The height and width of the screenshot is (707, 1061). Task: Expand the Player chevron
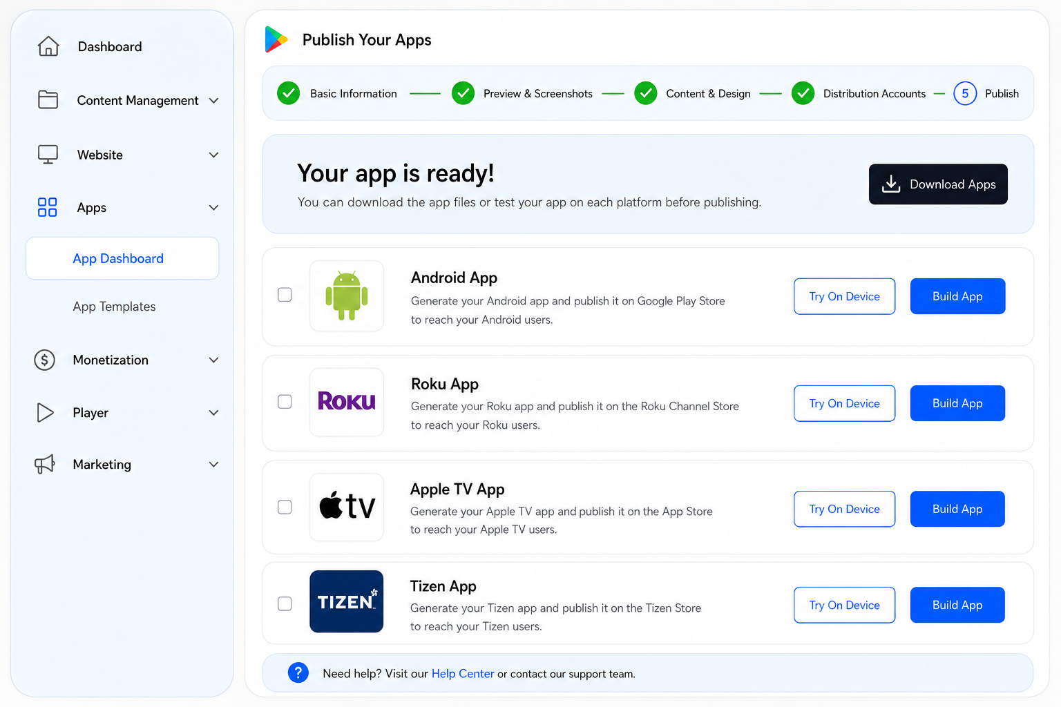[214, 413]
